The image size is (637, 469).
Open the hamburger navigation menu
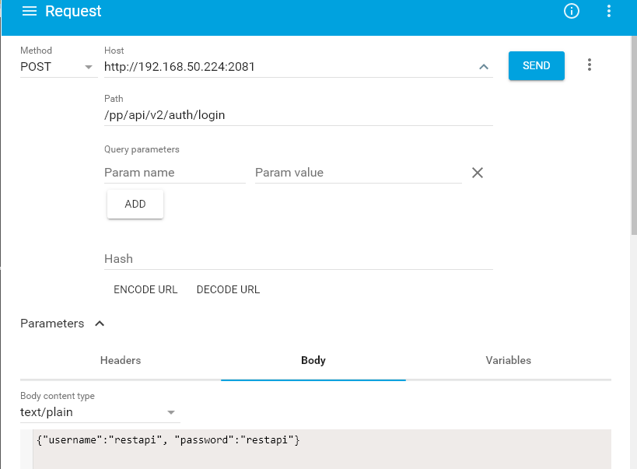30,11
